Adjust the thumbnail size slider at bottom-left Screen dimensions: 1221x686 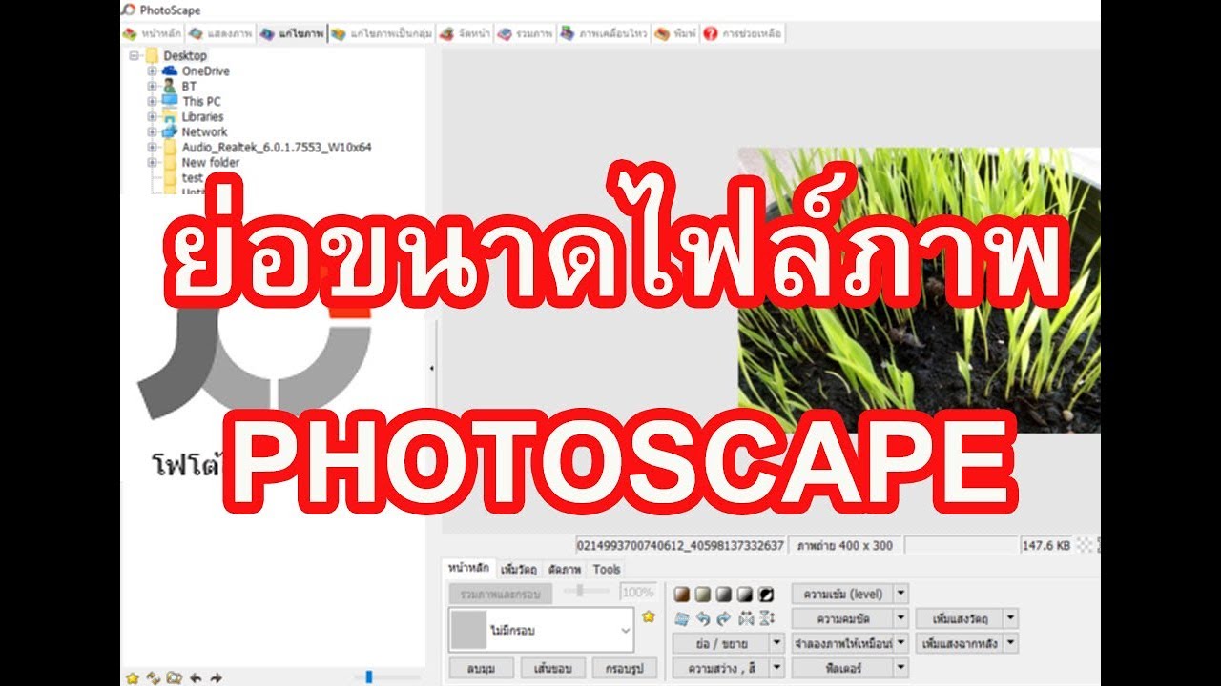(x=369, y=677)
